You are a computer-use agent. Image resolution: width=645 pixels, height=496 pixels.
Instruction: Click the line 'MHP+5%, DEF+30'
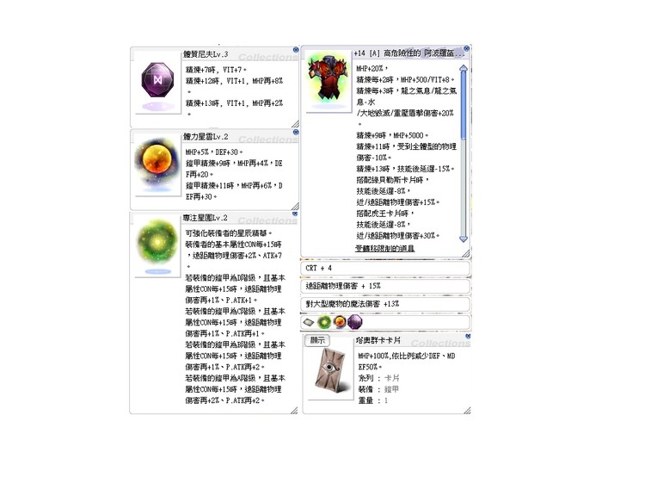[214, 152]
